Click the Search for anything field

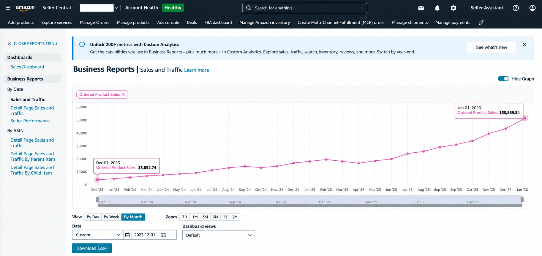[x=305, y=8]
